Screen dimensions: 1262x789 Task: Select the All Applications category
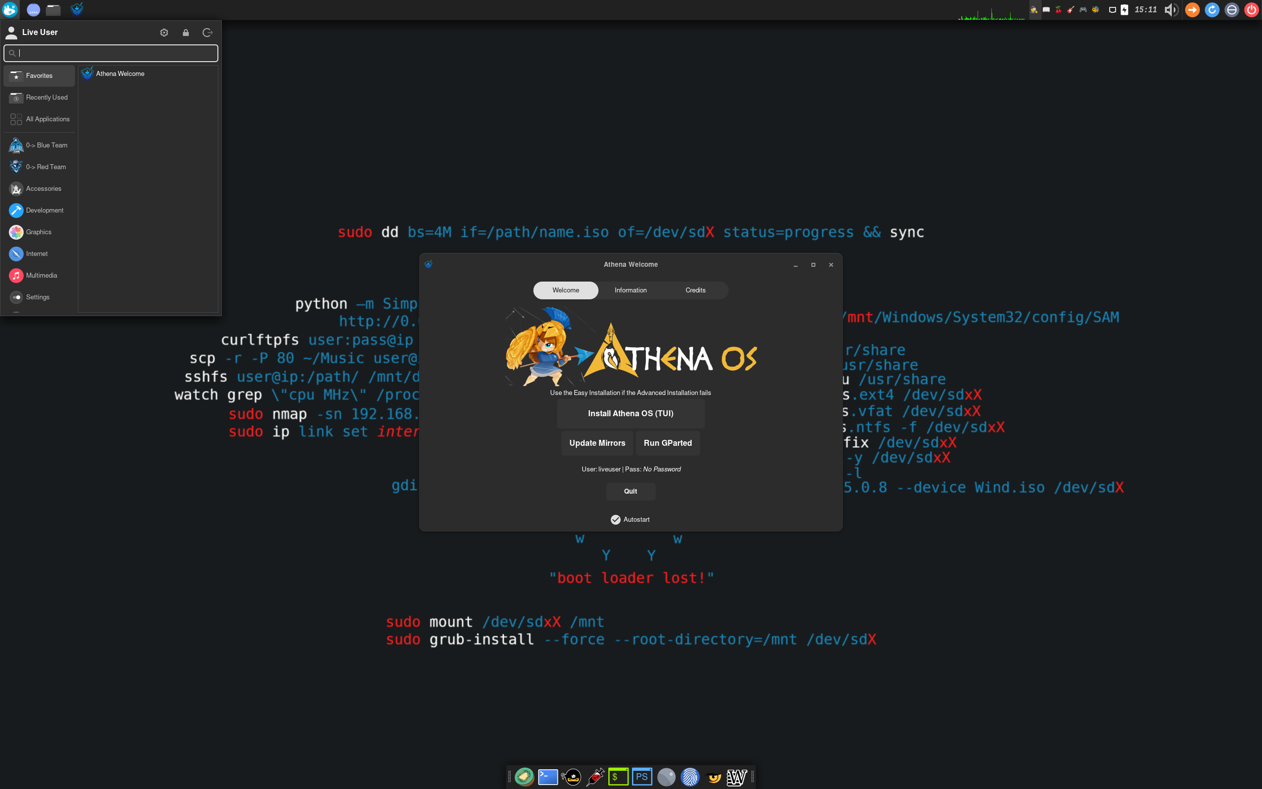[39, 119]
